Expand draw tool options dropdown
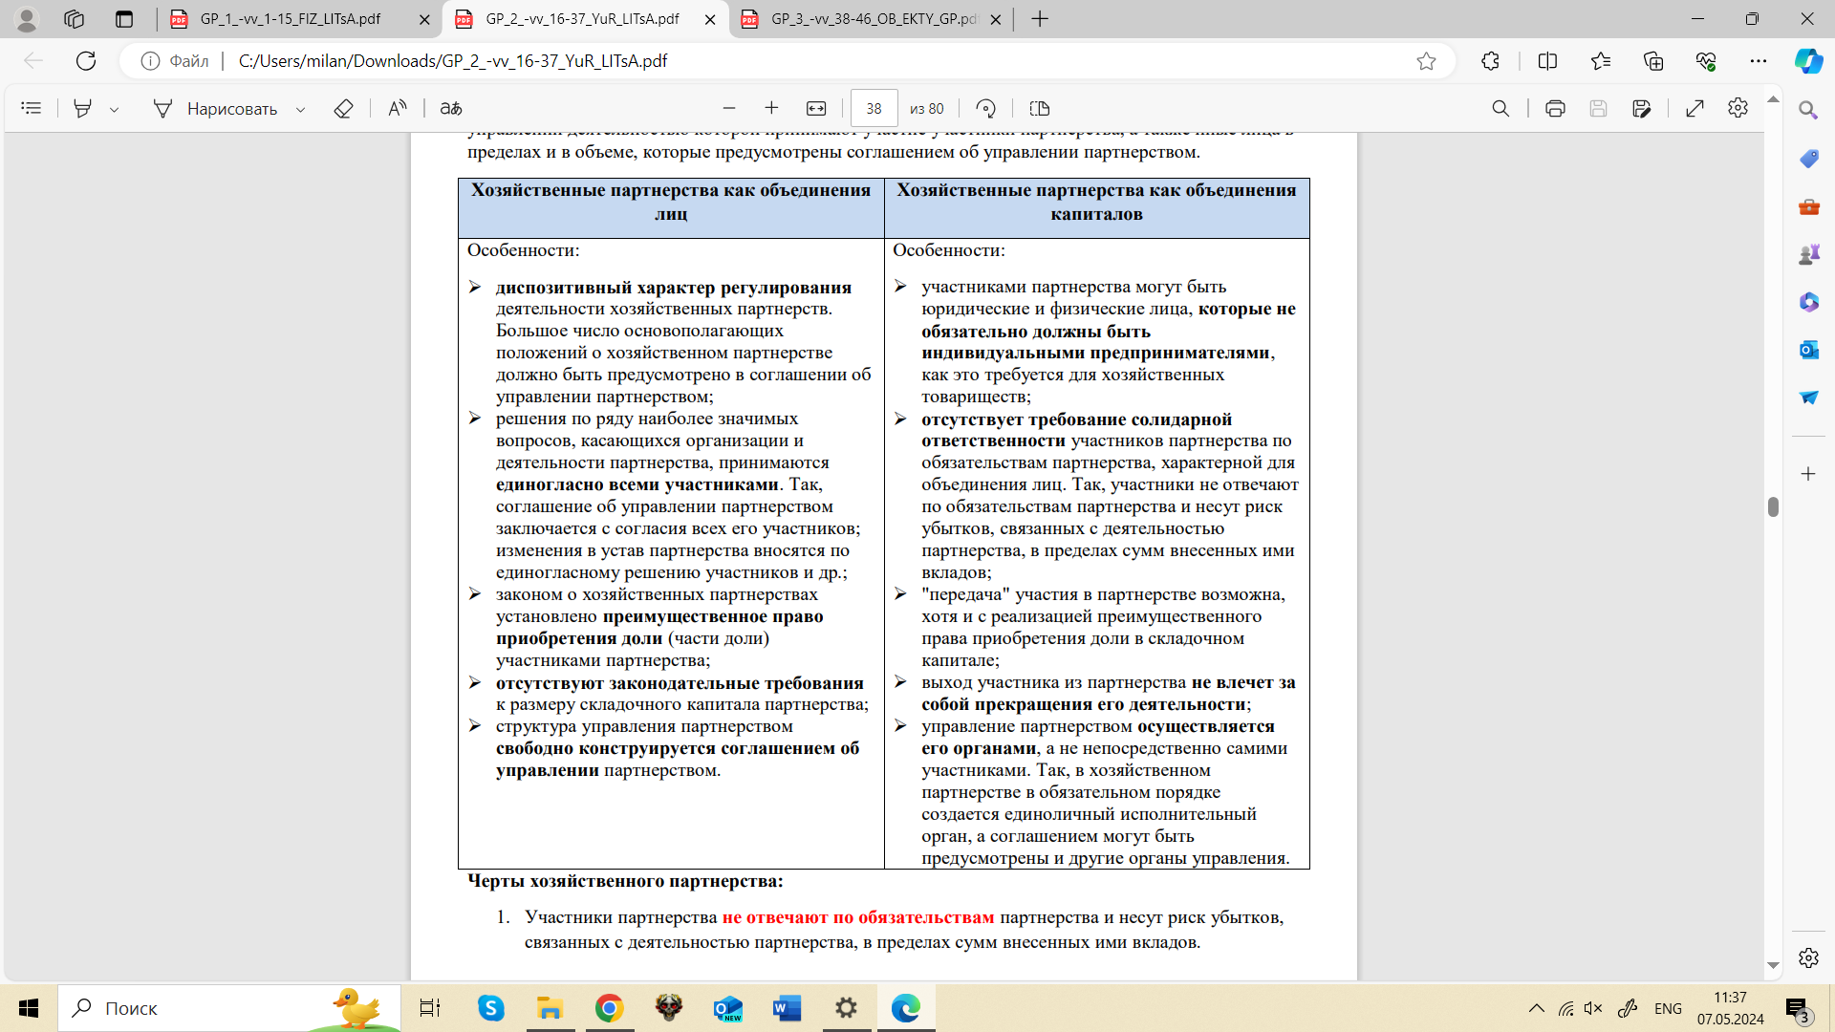This screenshot has height=1032, width=1835. (x=300, y=110)
